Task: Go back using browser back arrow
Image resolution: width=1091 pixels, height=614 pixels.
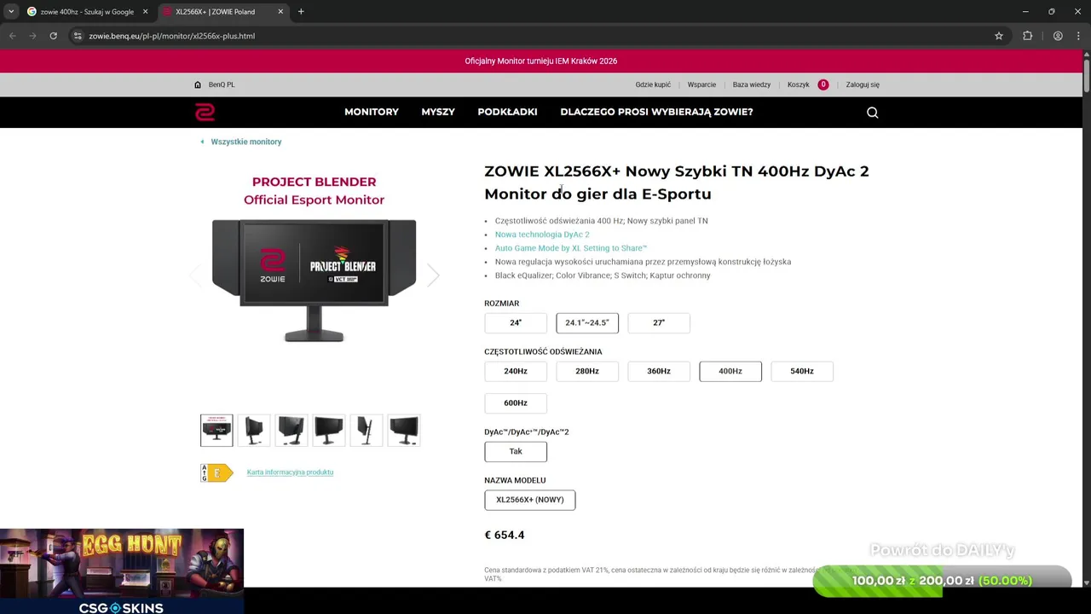Action: (x=12, y=36)
